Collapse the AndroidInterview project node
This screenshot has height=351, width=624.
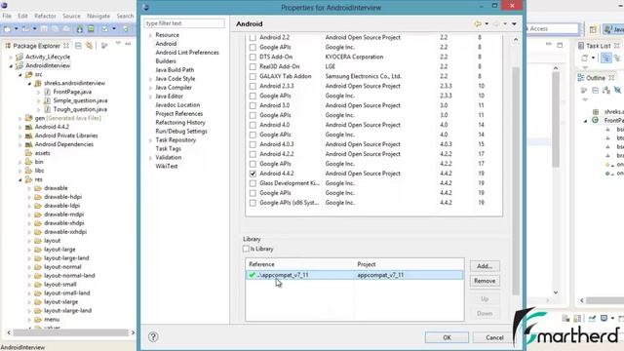[11, 66]
